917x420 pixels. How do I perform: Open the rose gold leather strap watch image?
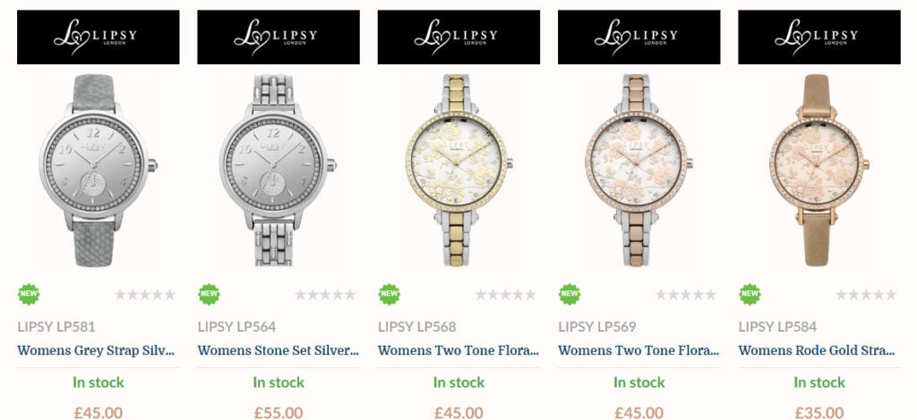coord(818,171)
